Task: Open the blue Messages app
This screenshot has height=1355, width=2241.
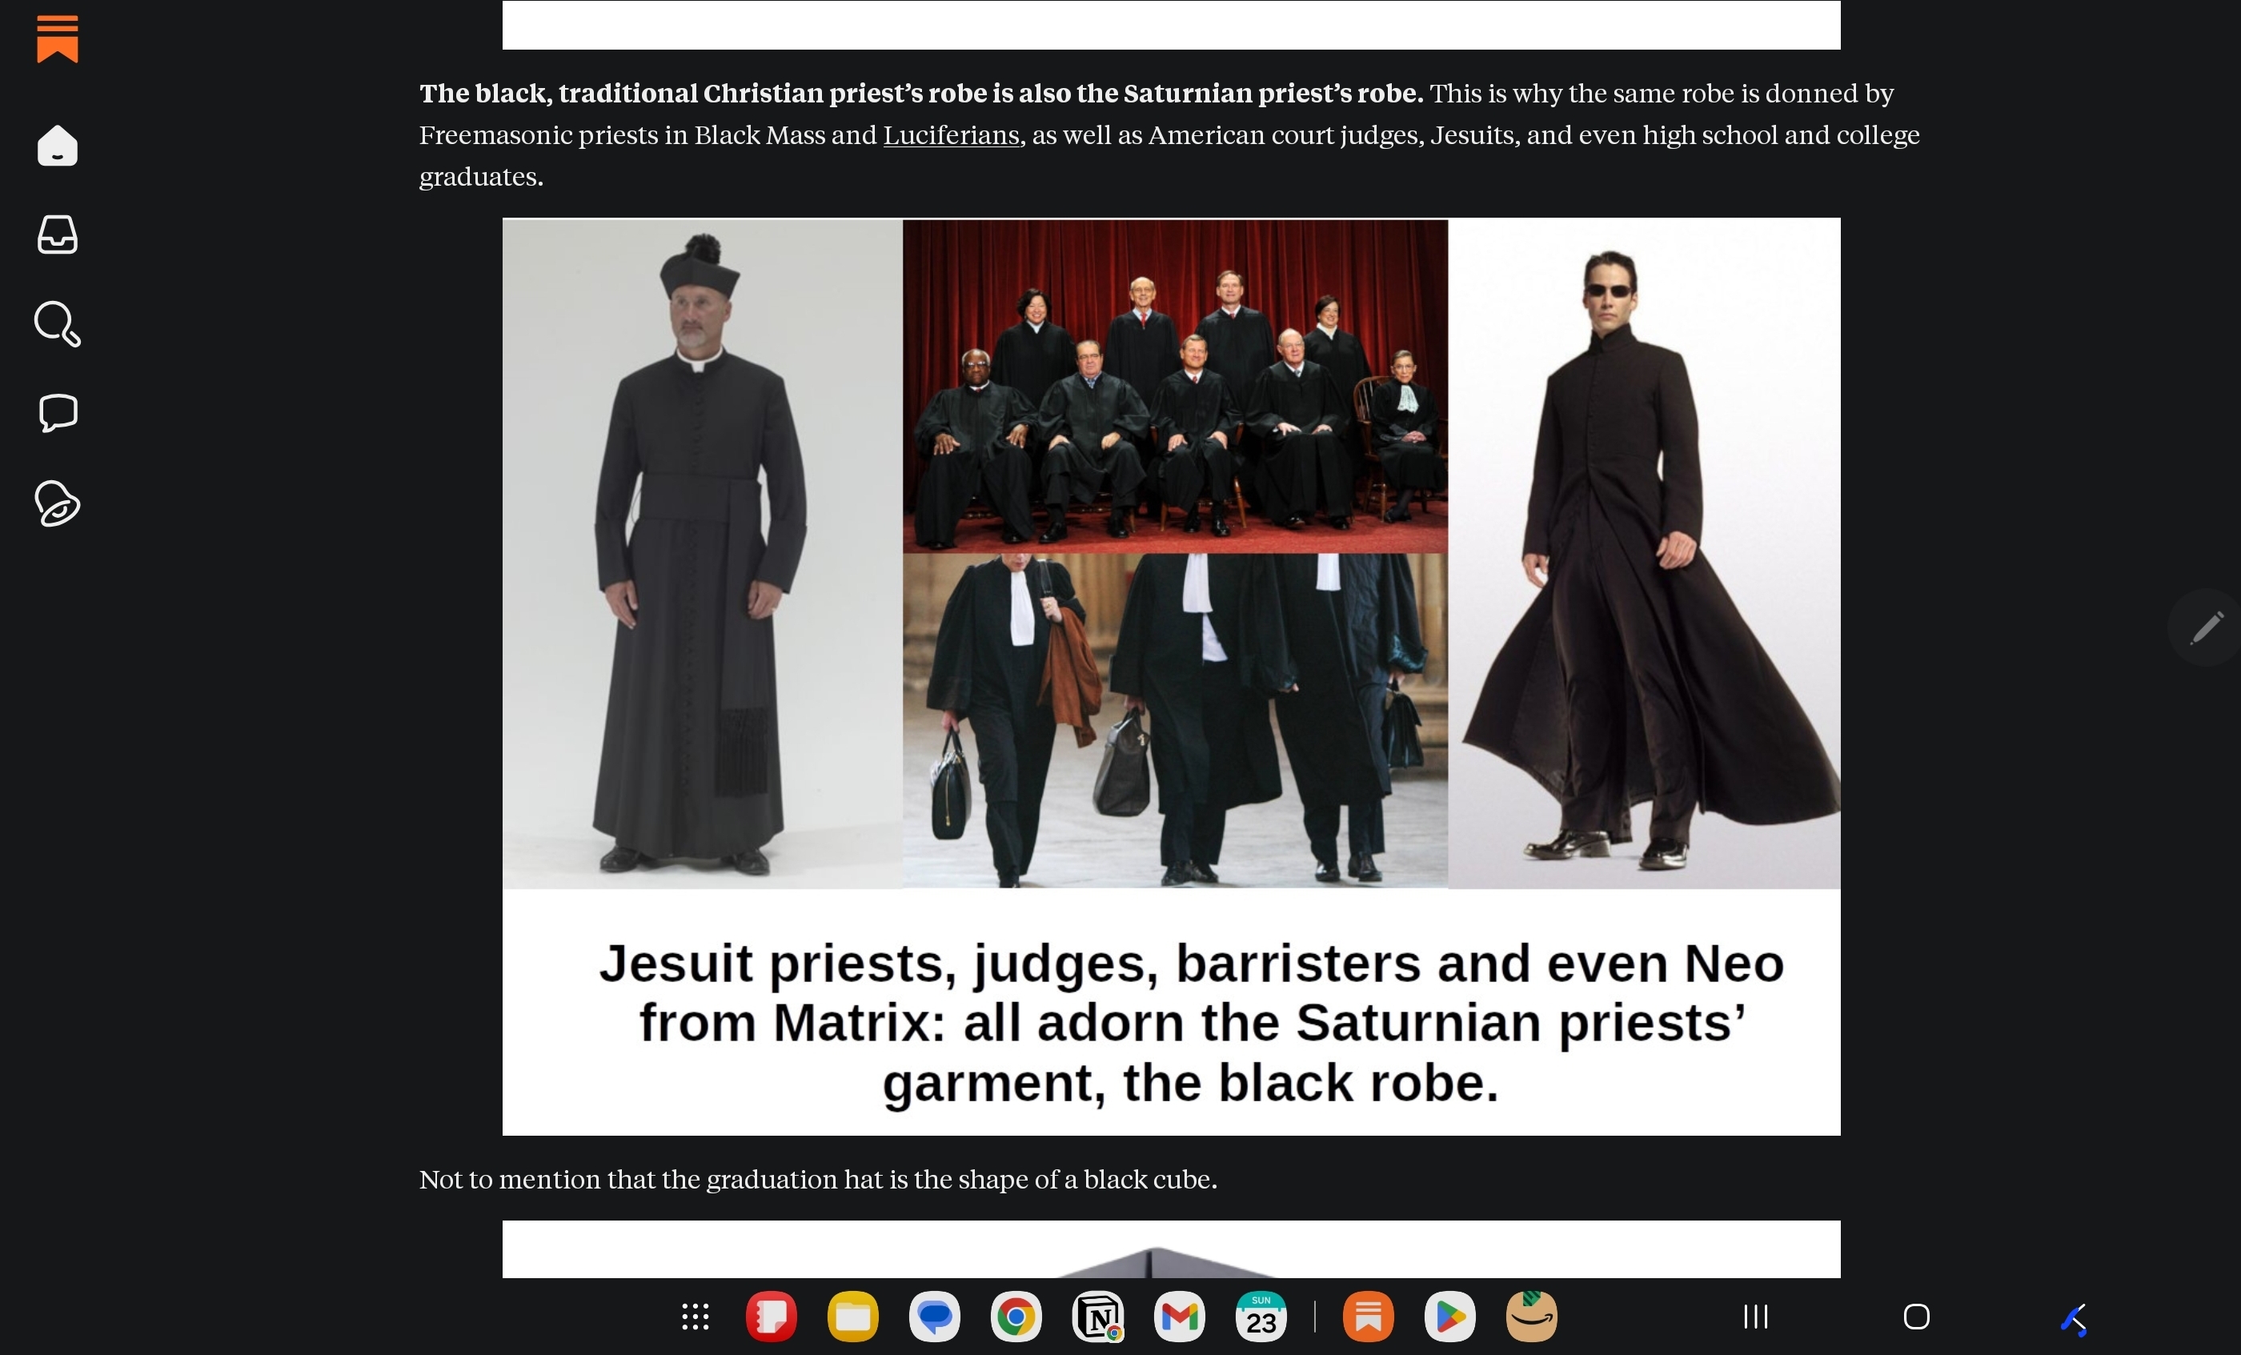Action: pos(934,1316)
